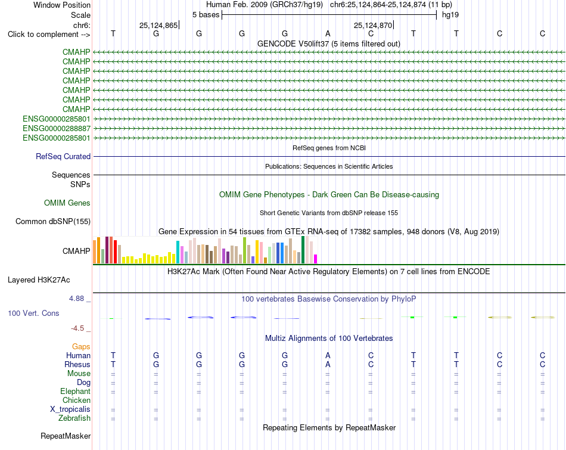Click the 25,124,870 ruler position marker
The height and width of the screenshot is (450, 566).
pos(373,25)
